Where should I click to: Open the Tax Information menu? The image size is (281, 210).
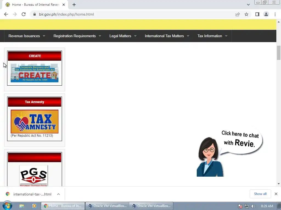coord(210,36)
